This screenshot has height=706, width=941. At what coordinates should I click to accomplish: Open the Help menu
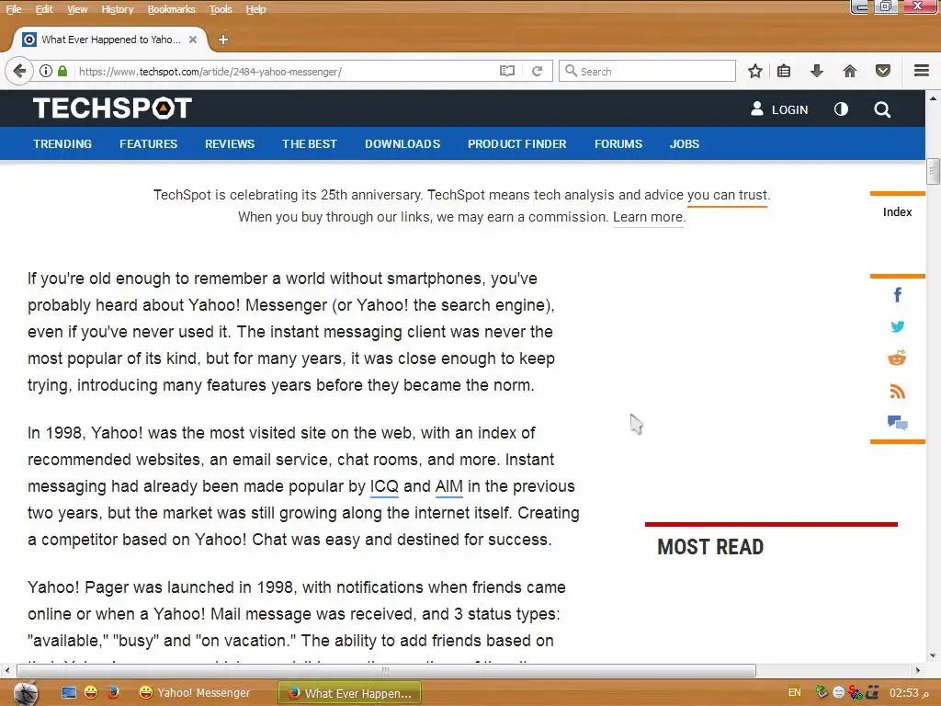tap(255, 9)
